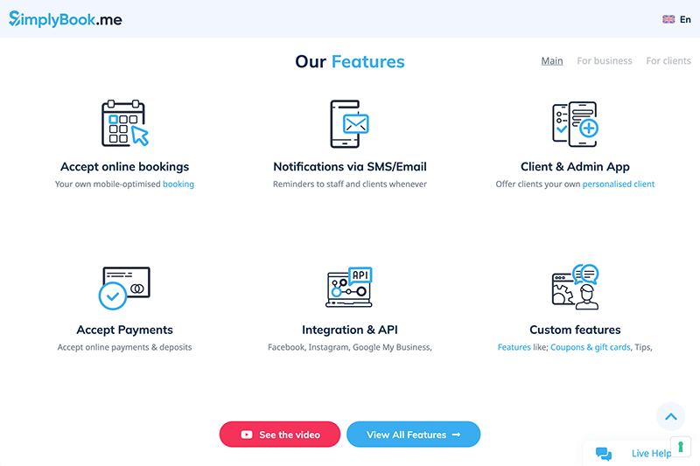Image resolution: width=700 pixels, height=466 pixels.
Task: Switch to the Main features tab
Action: [552, 61]
